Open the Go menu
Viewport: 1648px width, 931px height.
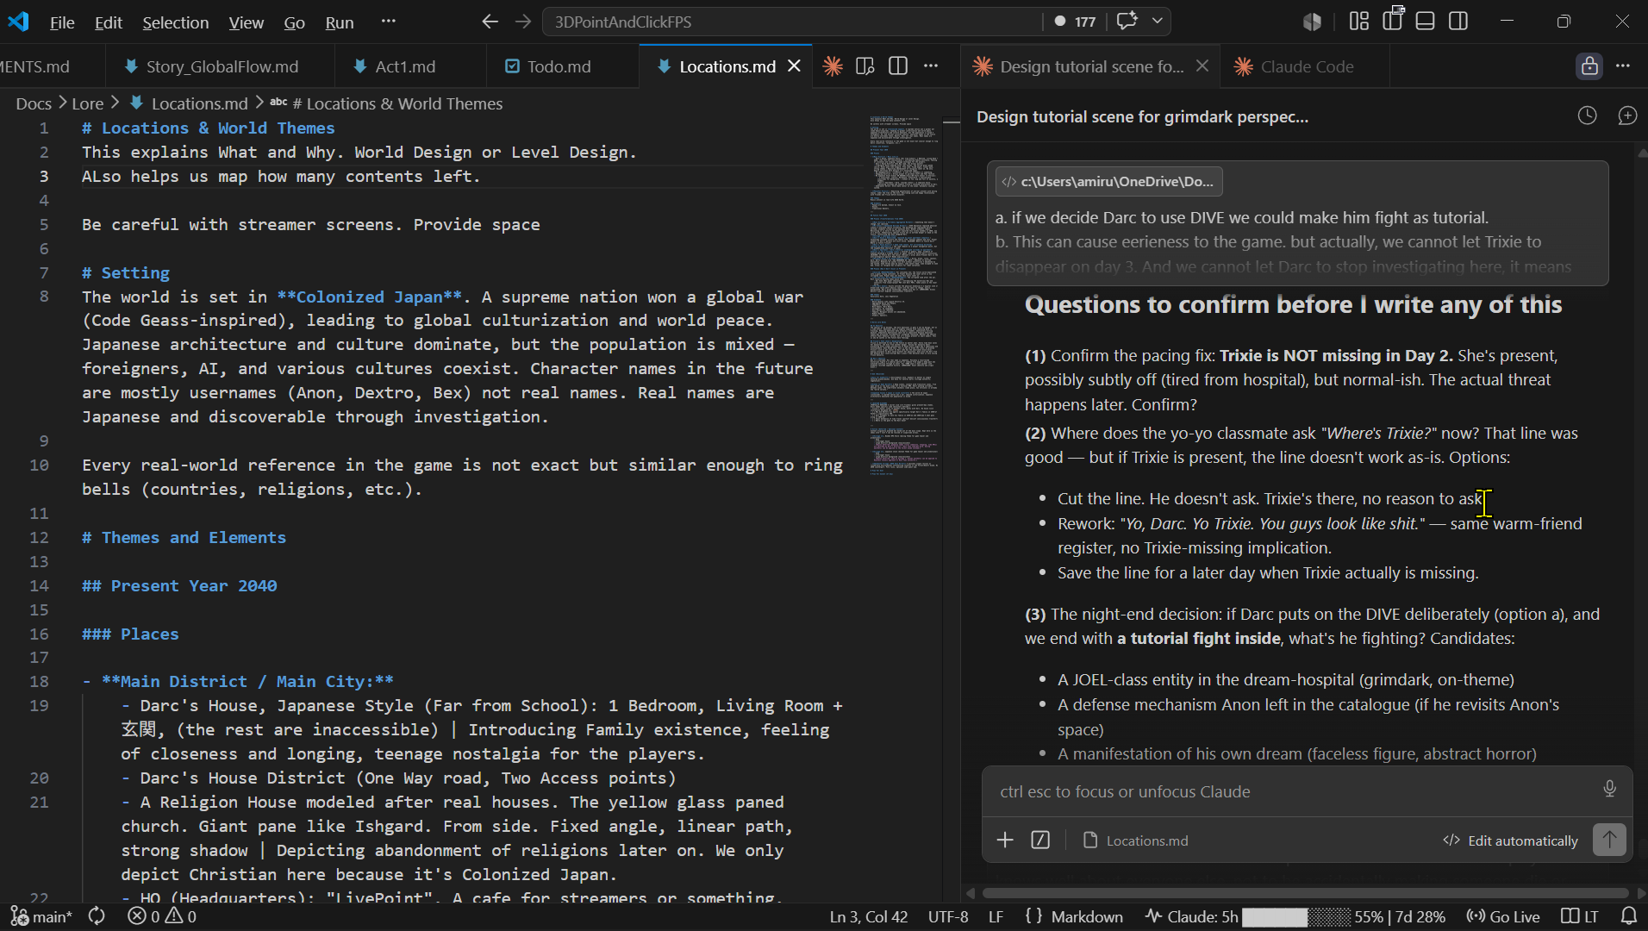click(294, 22)
